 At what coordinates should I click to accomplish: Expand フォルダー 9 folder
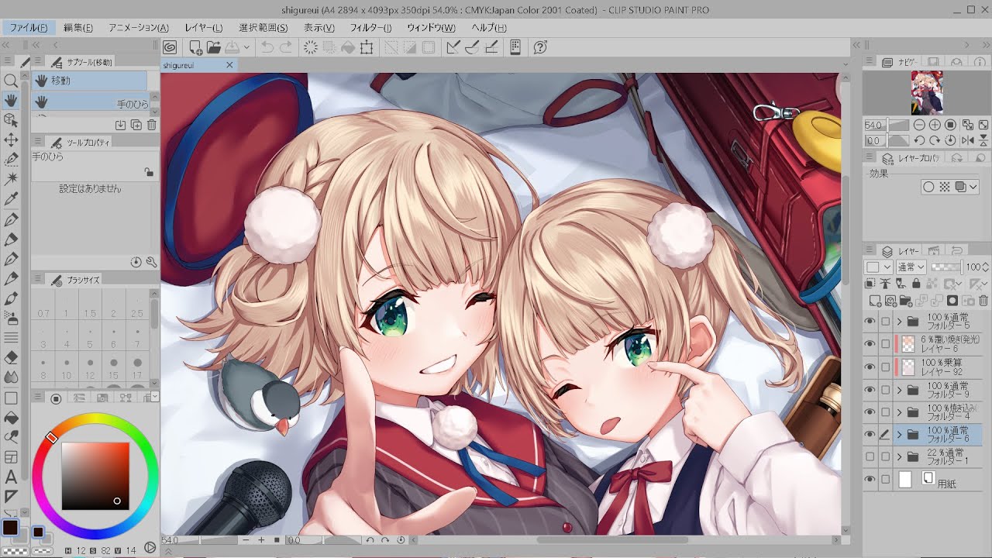click(900, 390)
